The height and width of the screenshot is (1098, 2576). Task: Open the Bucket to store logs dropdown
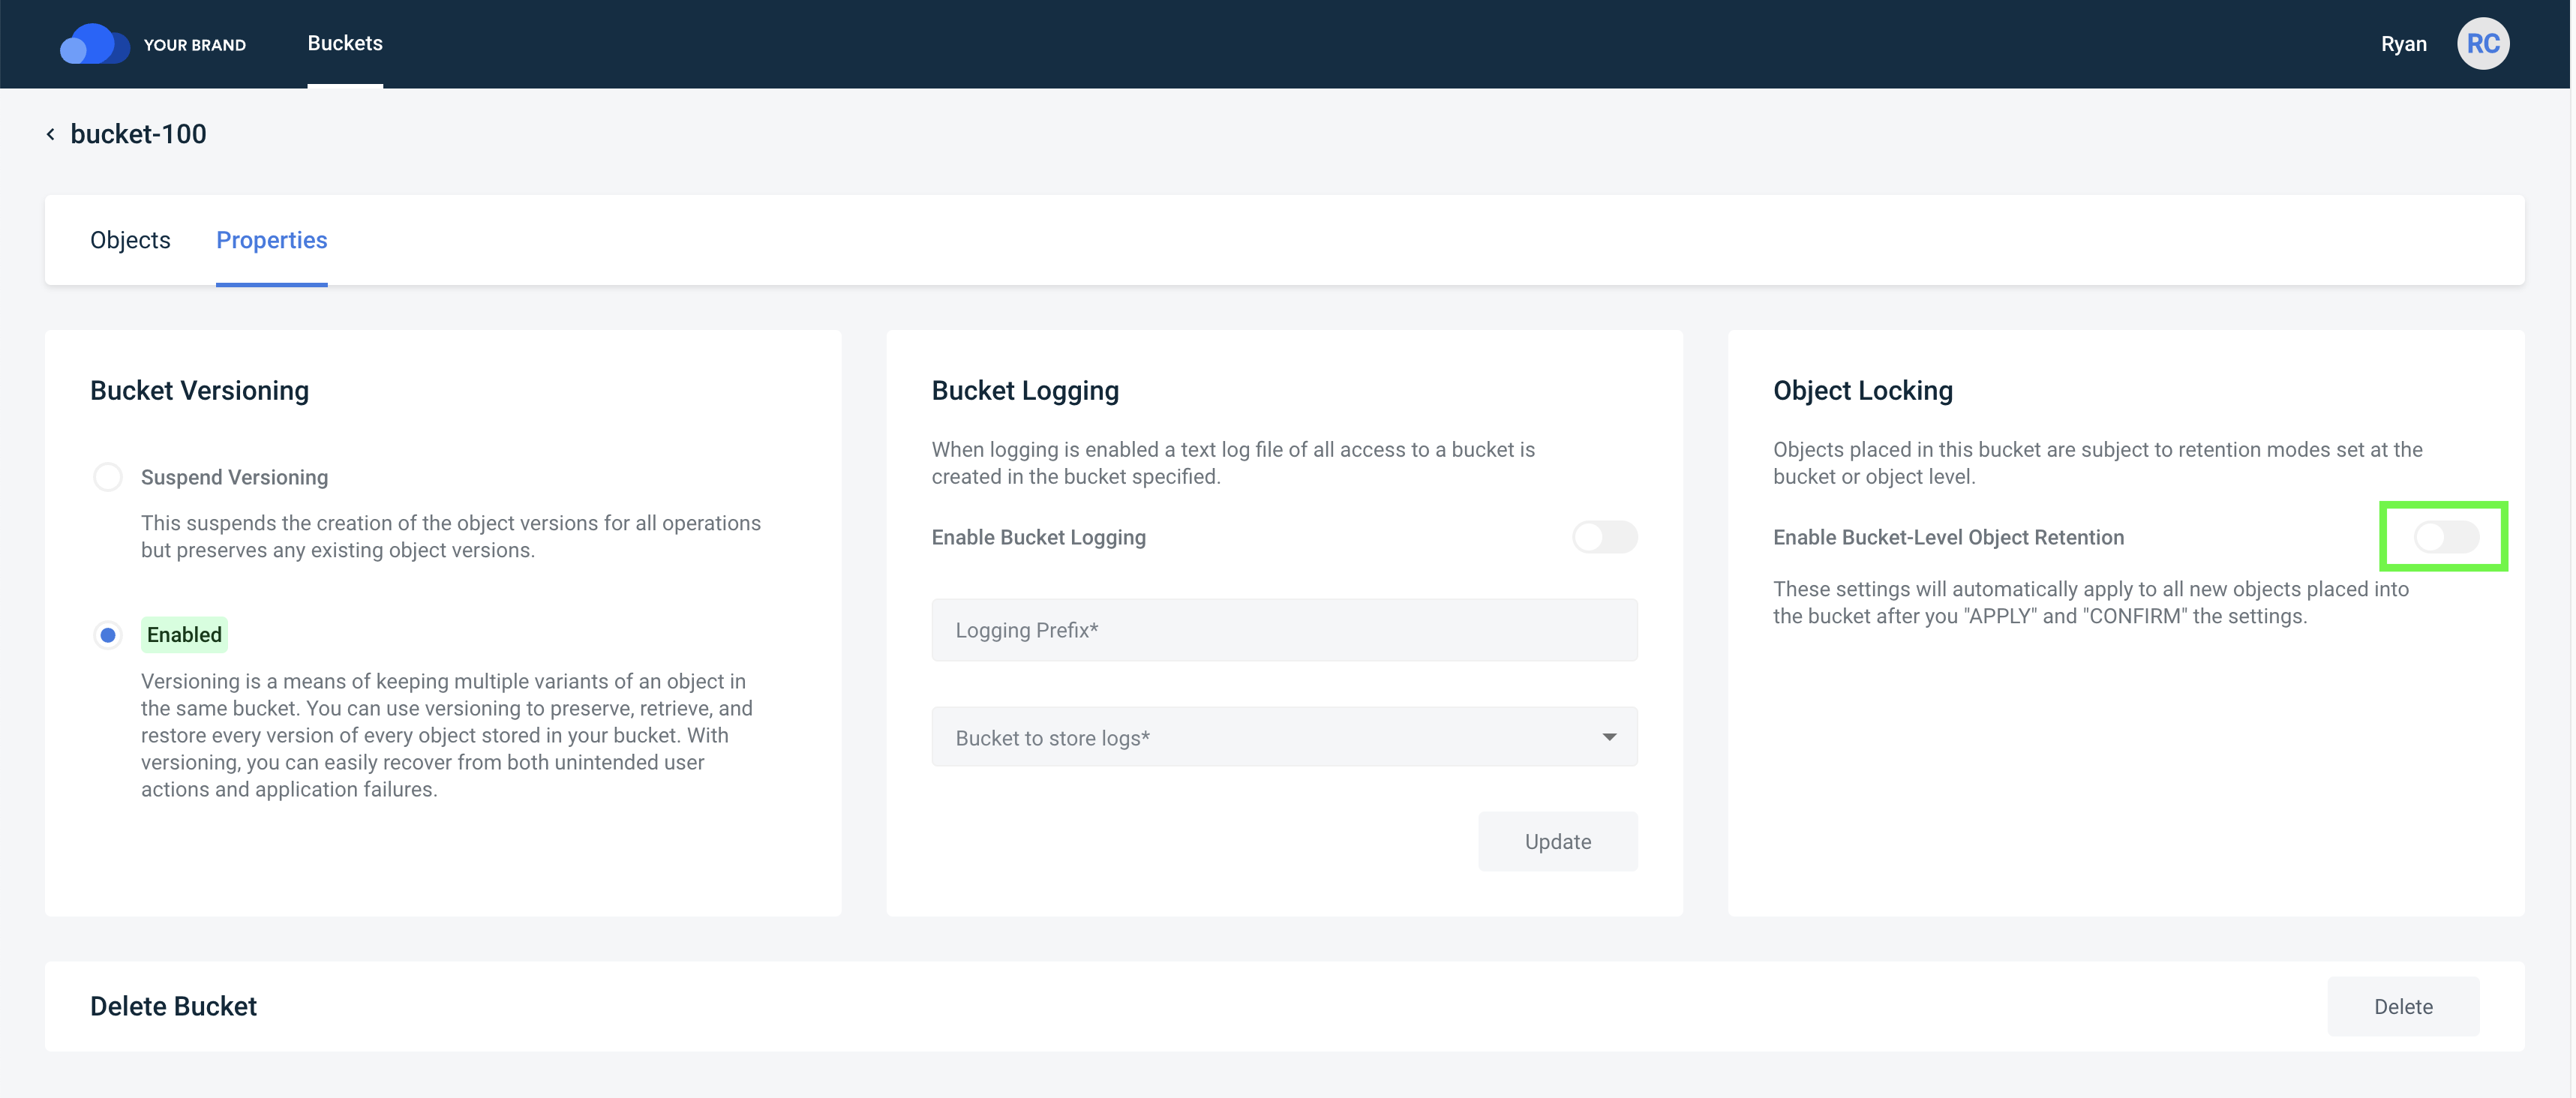coord(1284,737)
